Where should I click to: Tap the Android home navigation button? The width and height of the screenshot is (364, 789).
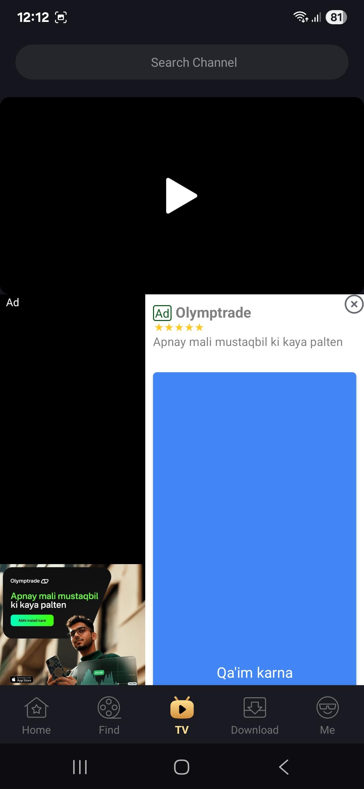[182, 767]
